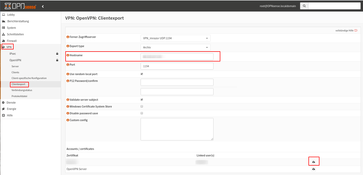Open the Ferner Zugriffsserver dropdown
Image resolution: width=363 pixels, height=175 pixels.
pos(175,38)
